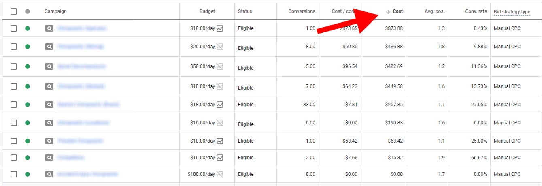The image size is (542, 186).
Task: Click the Bid strategy type column header
Action: (512, 11)
